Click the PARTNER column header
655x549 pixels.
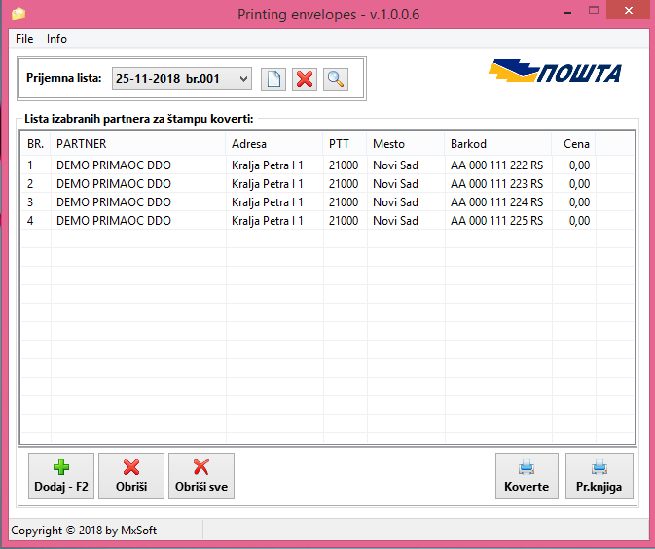coord(138,144)
